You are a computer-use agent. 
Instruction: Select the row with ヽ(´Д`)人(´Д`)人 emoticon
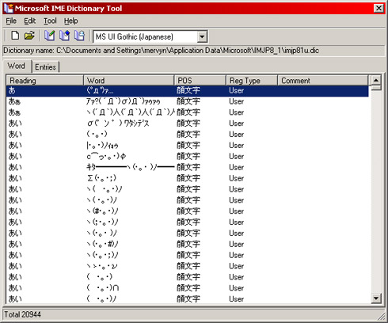tap(188, 112)
